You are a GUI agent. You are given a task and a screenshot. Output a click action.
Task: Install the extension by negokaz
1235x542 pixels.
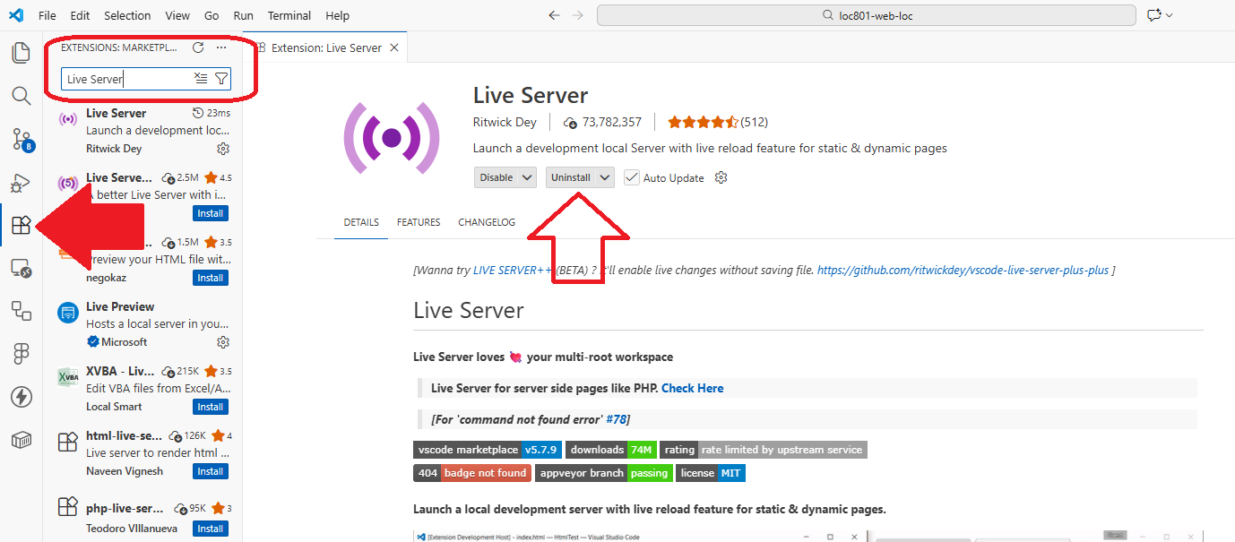pyautogui.click(x=211, y=278)
